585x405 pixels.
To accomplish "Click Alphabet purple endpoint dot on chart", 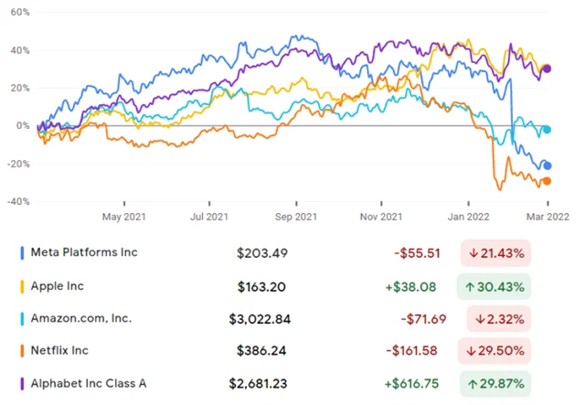I will [x=547, y=69].
